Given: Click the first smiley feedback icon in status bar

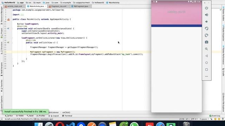Looking at the screenshot, I should tap(215, 119).
